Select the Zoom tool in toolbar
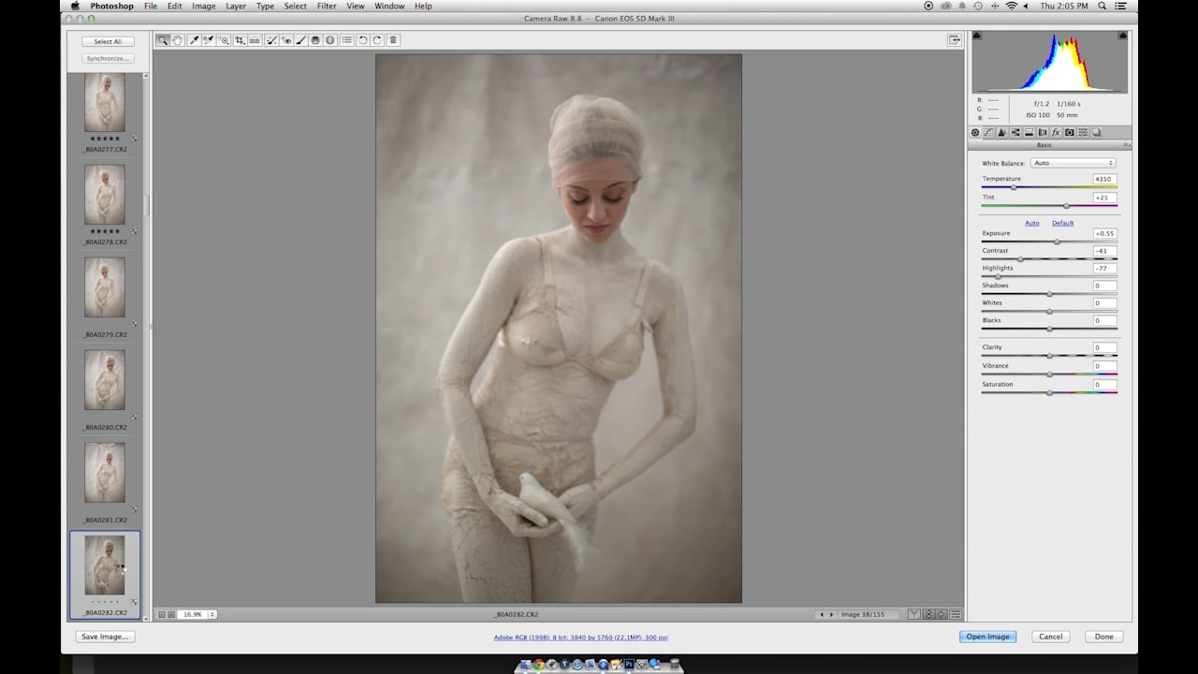Viewport: 1198px width, 674px height. [163, 40]
